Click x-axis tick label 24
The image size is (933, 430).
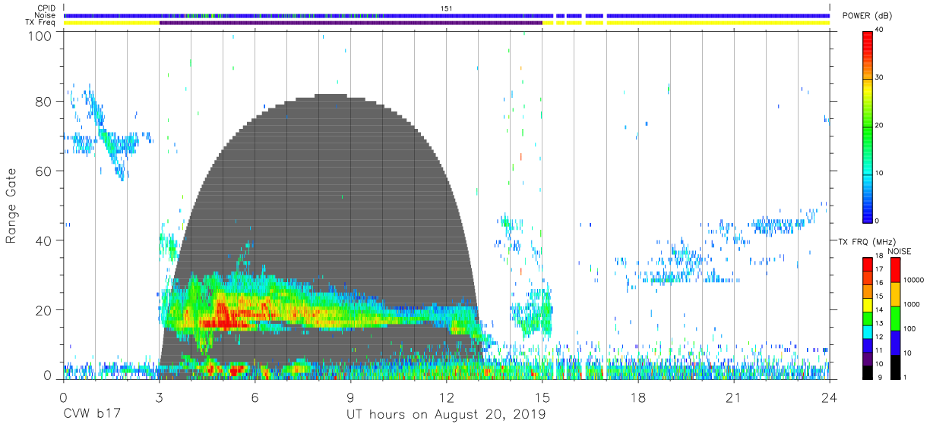tap(829, 398)
